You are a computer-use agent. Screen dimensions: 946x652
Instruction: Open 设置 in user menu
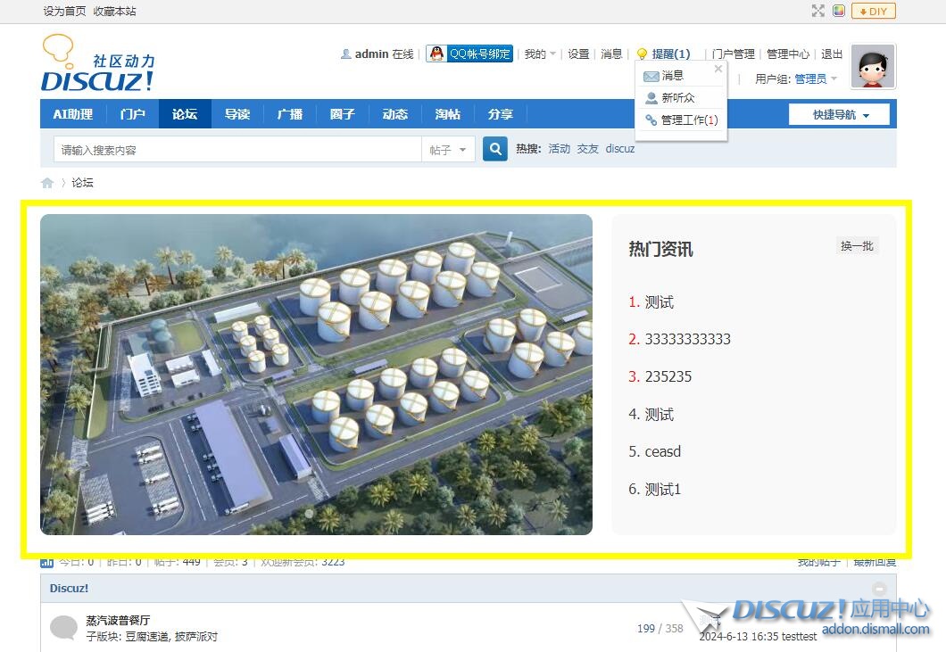[x=578, y=54]
